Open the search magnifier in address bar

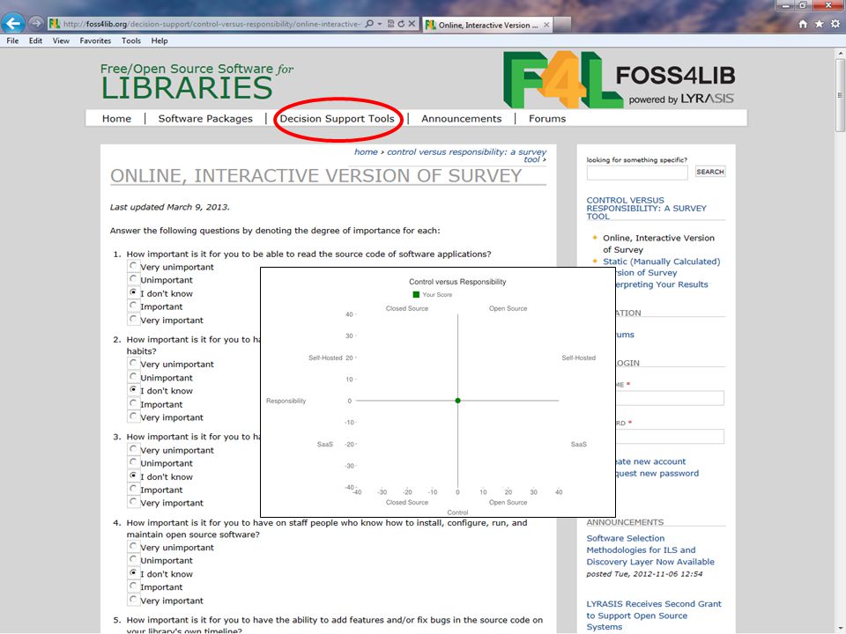coord(369,24)
